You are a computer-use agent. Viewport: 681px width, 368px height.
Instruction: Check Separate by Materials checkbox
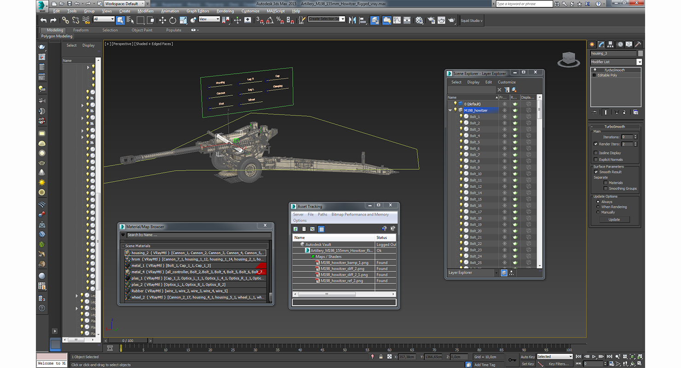(606, 183)
